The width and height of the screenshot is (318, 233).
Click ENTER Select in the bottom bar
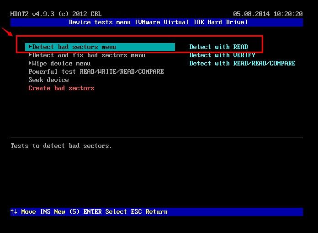(105, 211)
